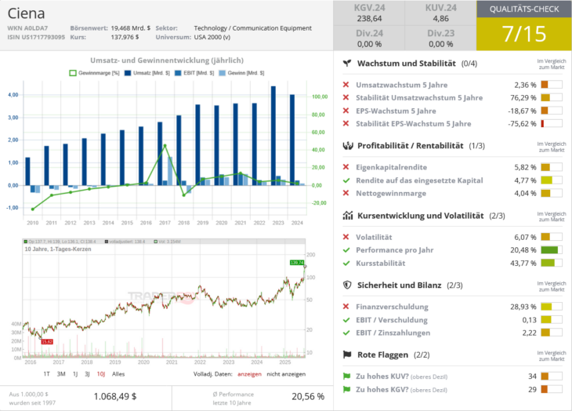Show the 'Alles' full chart range
The height and width of the screenshot is (411, 572).
[x=118, y=374]
